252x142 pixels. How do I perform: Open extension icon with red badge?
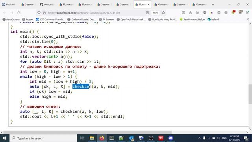(233, 12)
